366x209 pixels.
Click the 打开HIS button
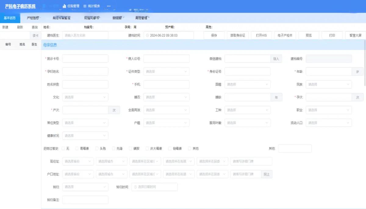click(261, 35)
